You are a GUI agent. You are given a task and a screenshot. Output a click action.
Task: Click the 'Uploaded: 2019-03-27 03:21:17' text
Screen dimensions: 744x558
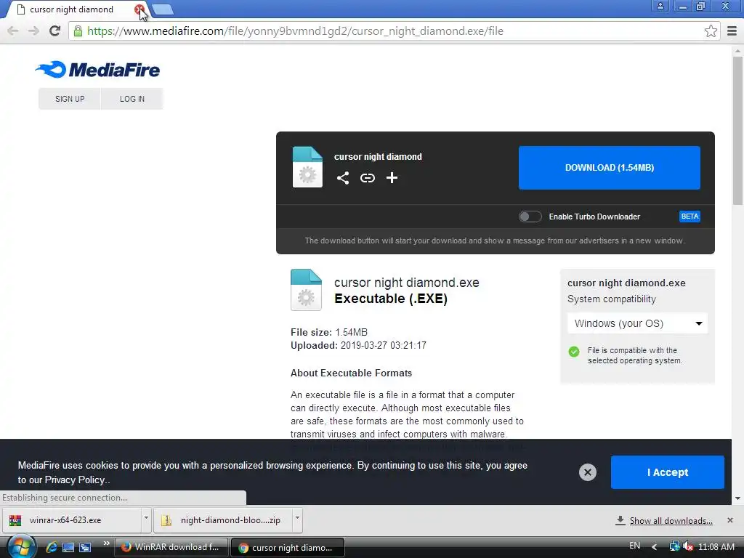(x=358, y=345)
